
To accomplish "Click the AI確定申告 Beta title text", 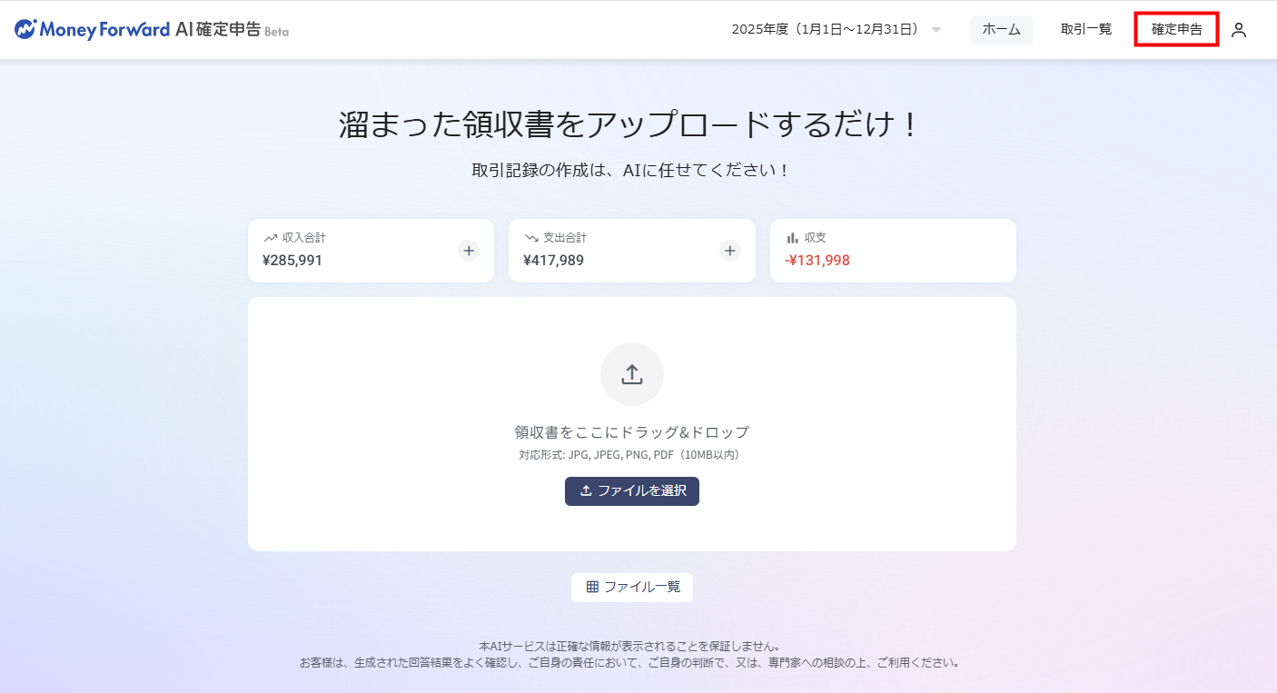I will click(x=232, y=30).
